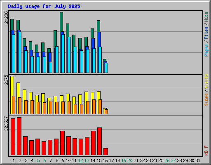Click the red KB bar for day 2

click(x=19, y=136)
